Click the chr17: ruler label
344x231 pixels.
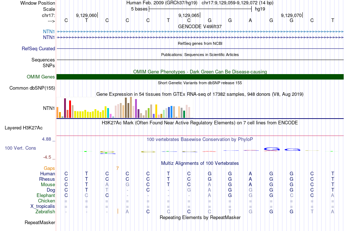coord(48,15)
